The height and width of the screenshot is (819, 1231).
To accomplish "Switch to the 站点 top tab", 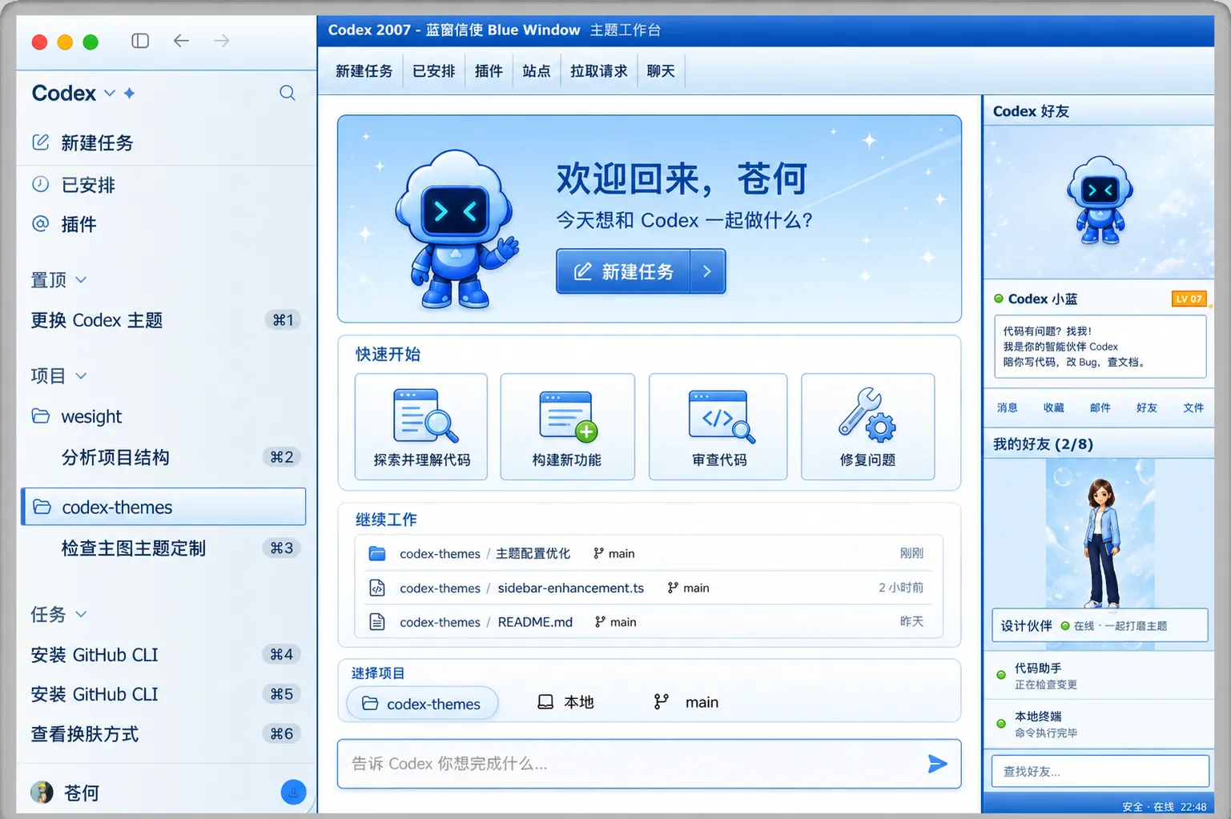I will tap(537, 71).
